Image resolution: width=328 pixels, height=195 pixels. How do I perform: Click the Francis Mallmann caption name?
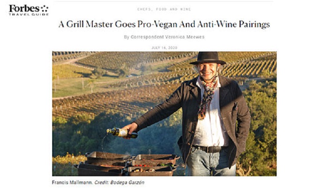[72, 182]
